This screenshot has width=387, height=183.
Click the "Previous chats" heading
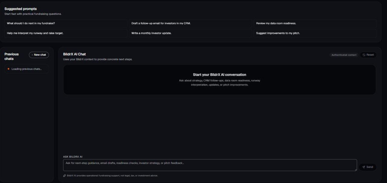click(x=11, y=56)
